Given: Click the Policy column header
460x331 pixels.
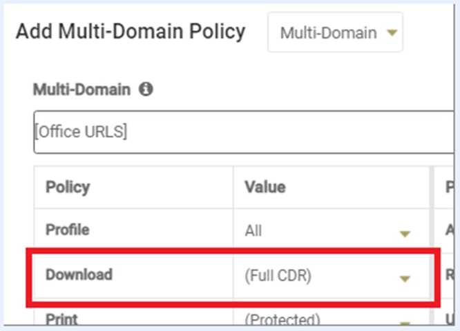Looking at the screenshot, I should [x=68, y=187].
